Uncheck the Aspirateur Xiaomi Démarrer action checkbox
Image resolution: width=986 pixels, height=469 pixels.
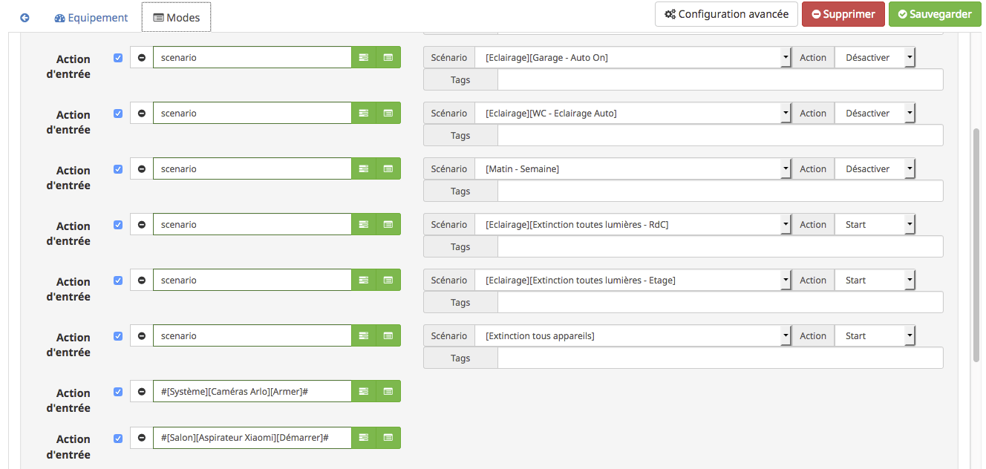point(118,438)
